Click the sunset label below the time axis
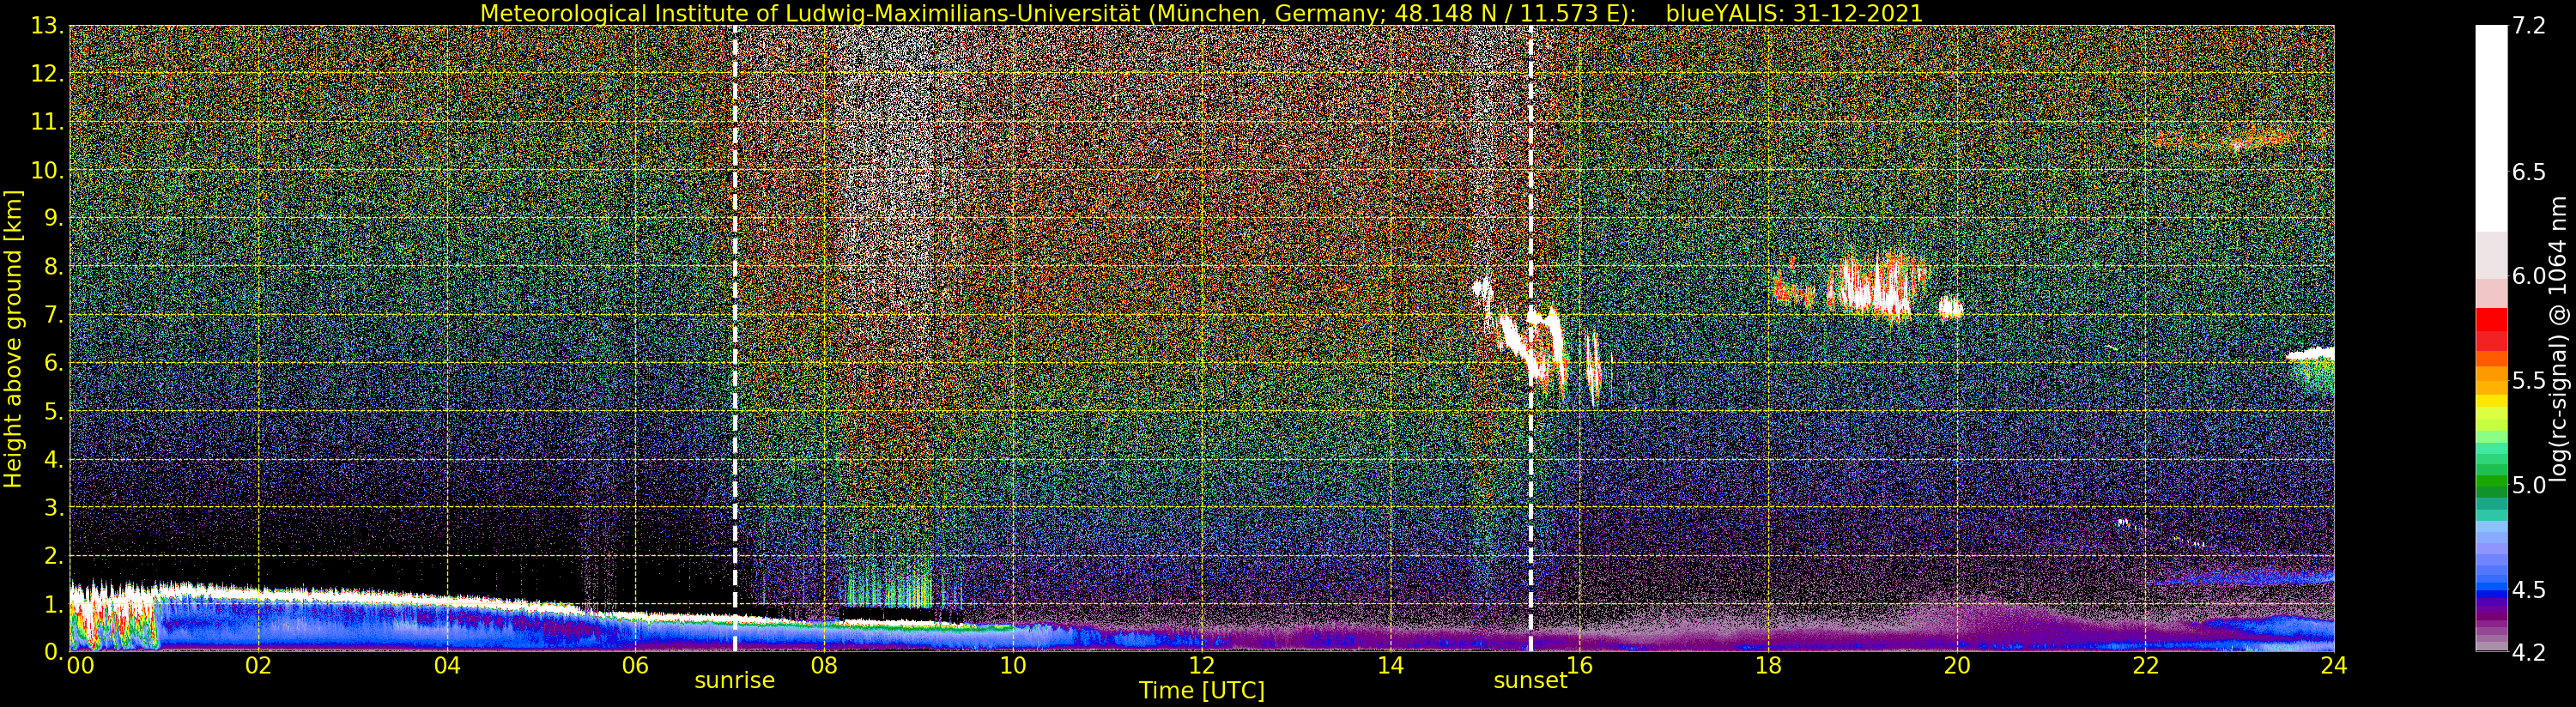The width and height of the screenshot is (2576, 707). pyautogui.click(x=1529, y=681)
